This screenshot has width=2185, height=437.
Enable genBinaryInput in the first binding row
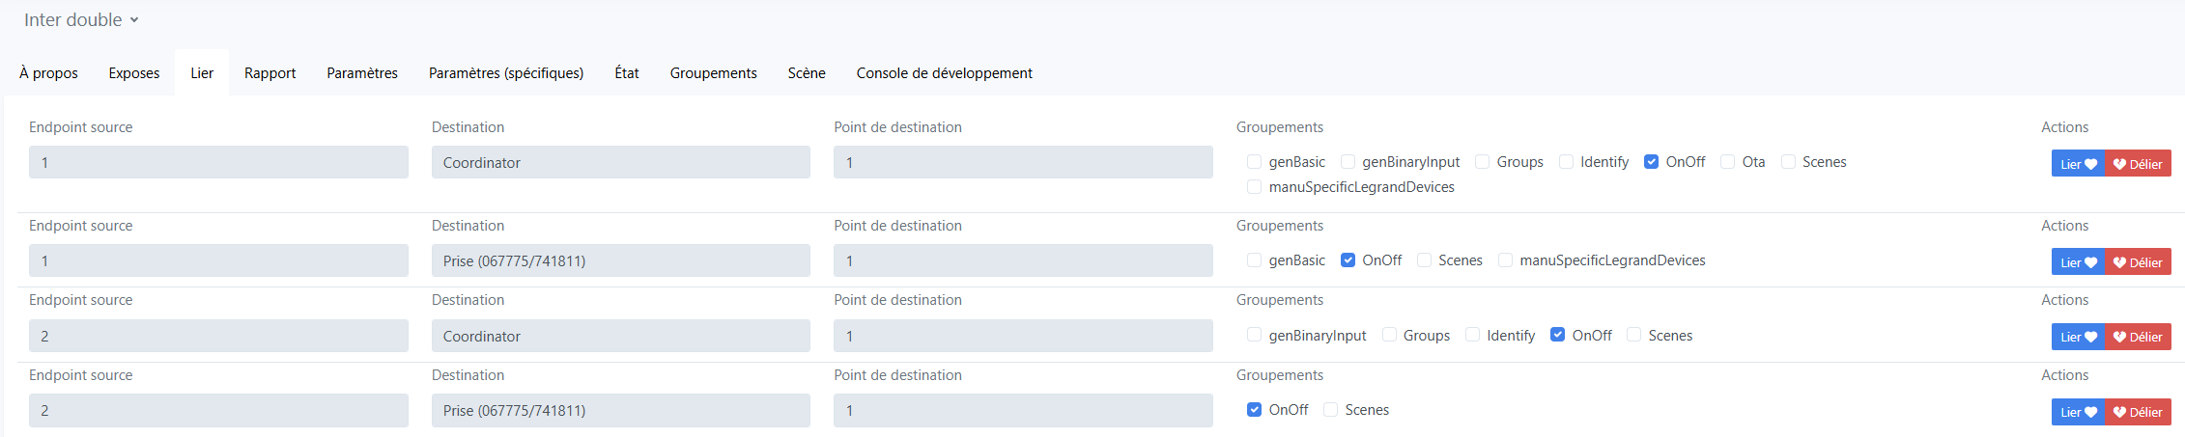click(1348, 162)
